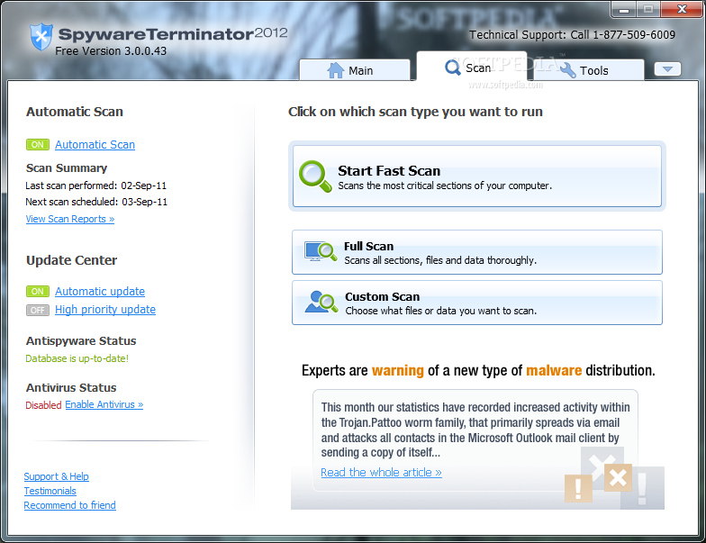
Task: Run a Full Scan
Action: tap(477, 252)
